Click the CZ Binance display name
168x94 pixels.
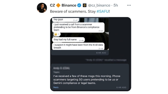click(63, 5)
